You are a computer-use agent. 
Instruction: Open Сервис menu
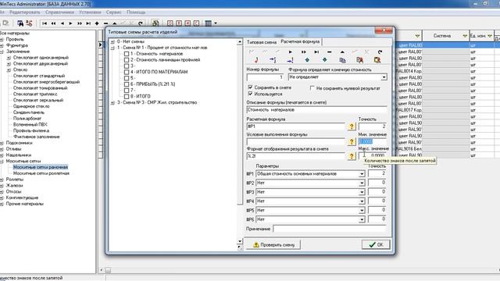click(114, 12)
